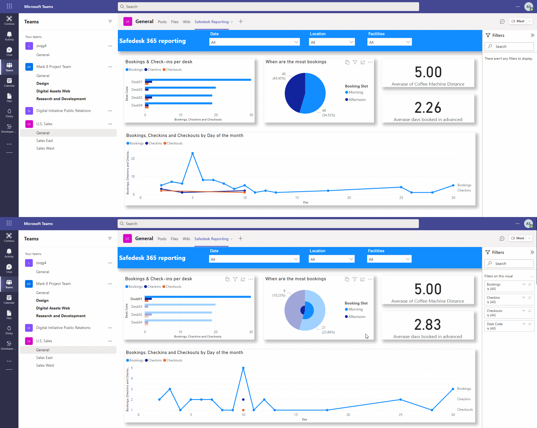Open Sales West channel in lower window

[x=45, y=365]
